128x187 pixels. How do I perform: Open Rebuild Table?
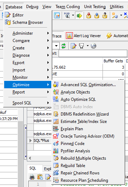click(88, 166)
